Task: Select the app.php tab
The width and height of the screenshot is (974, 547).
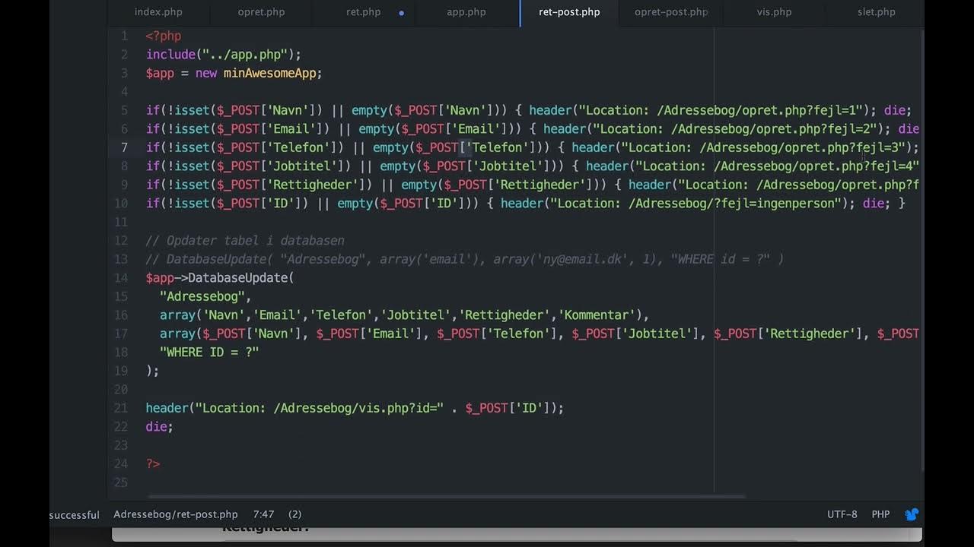Action: [466, 12]
